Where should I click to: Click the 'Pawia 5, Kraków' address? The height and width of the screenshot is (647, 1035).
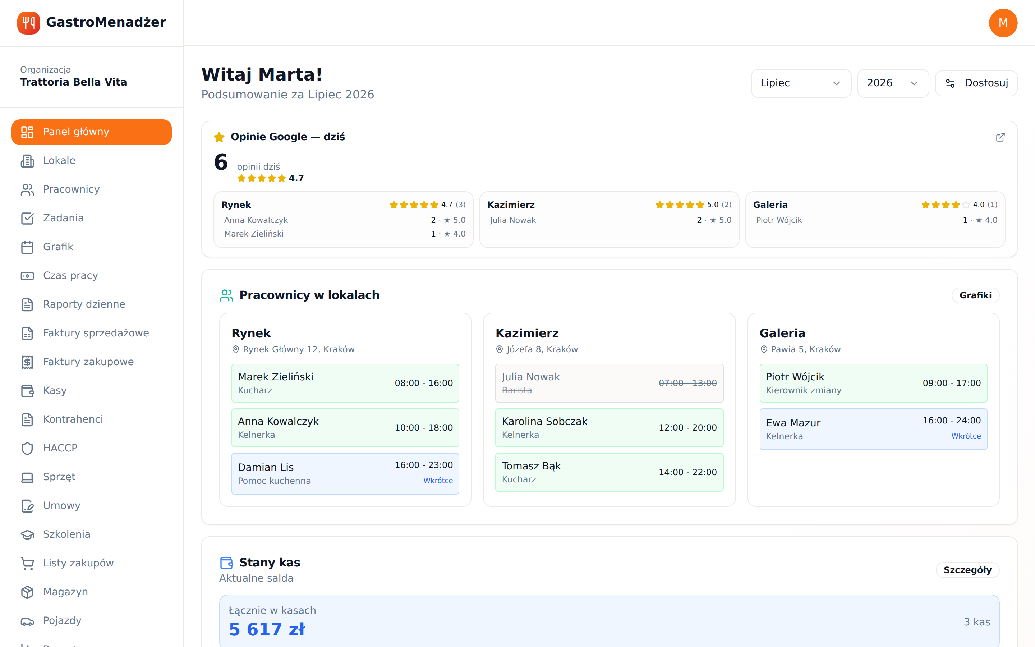tap(806, 349)
